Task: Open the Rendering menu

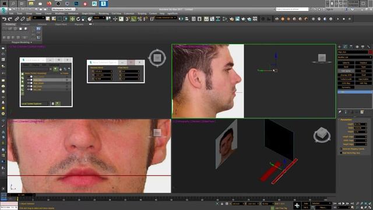Action: click(104, 13)
